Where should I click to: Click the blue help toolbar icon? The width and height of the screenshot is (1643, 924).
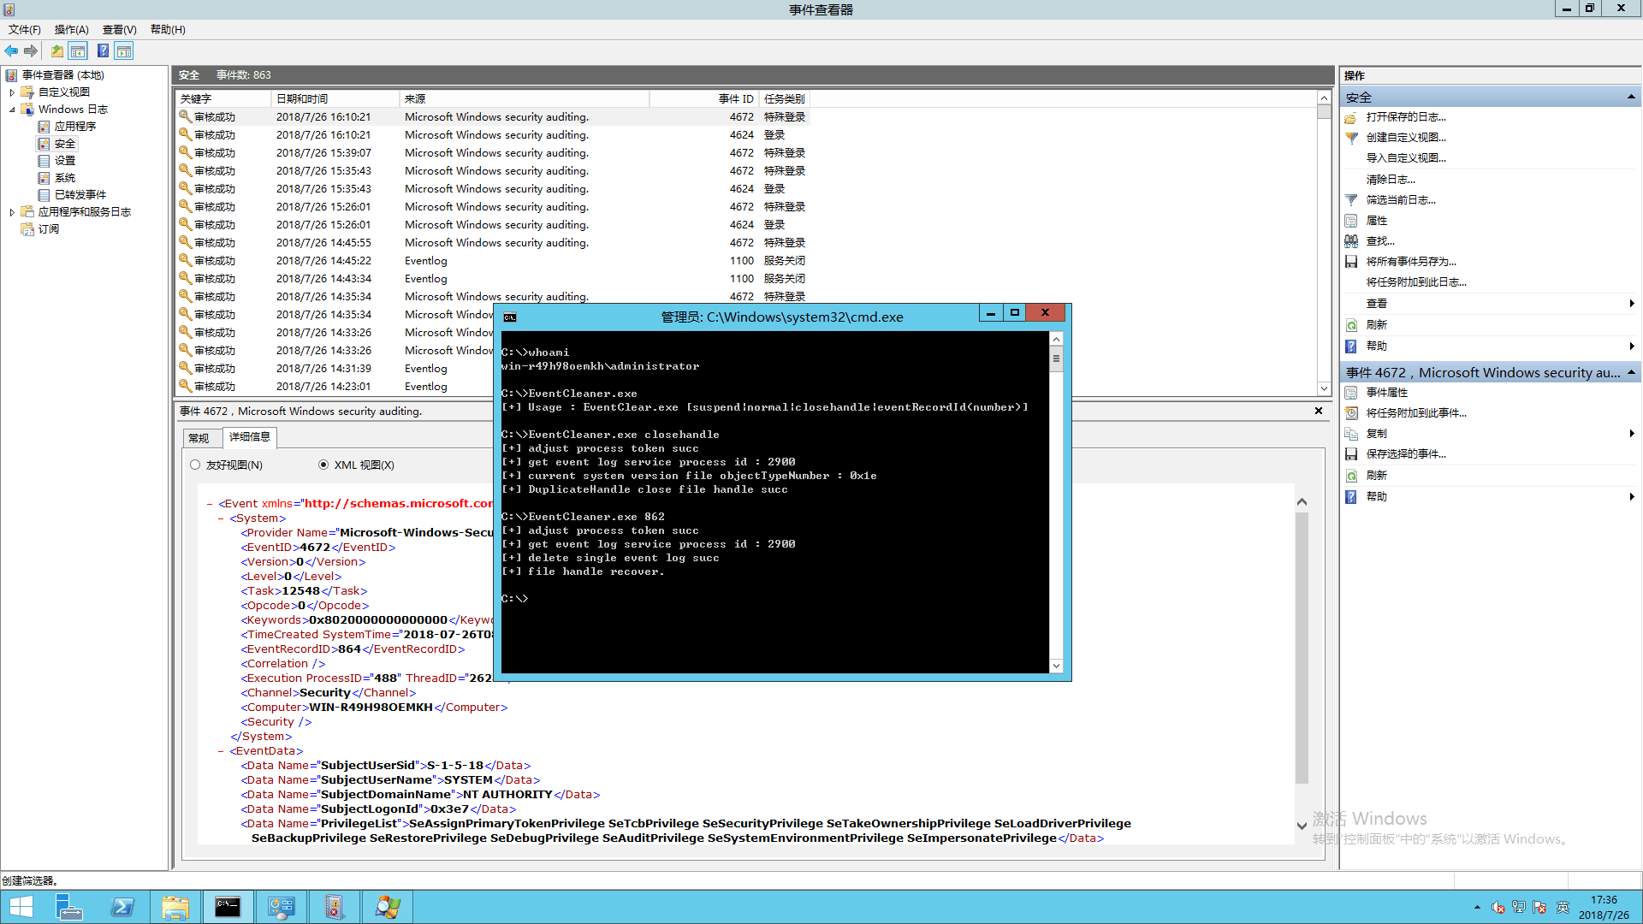click(x=103, y=51)
